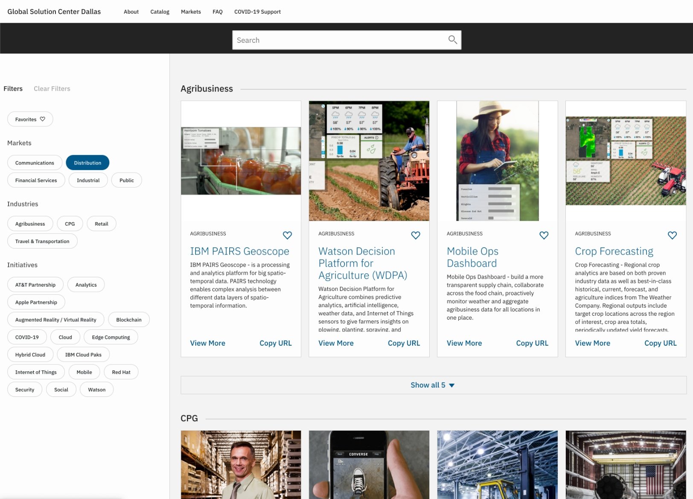
Task: Open the CPG hangar flag thumbnail
Action: tap(626, 465)
